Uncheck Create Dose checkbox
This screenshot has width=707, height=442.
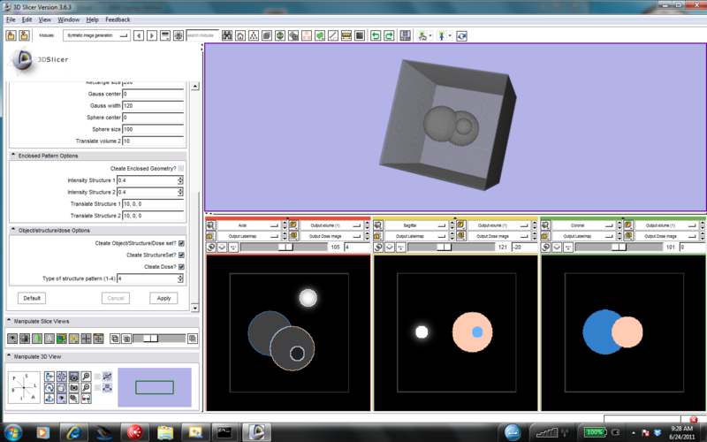(x=181, y=267)
